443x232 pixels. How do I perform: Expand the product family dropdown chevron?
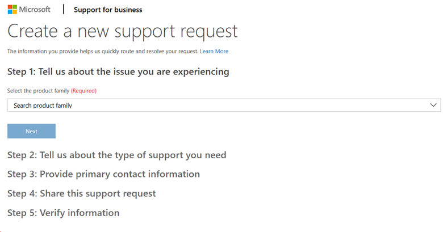(x=434, y=106)
